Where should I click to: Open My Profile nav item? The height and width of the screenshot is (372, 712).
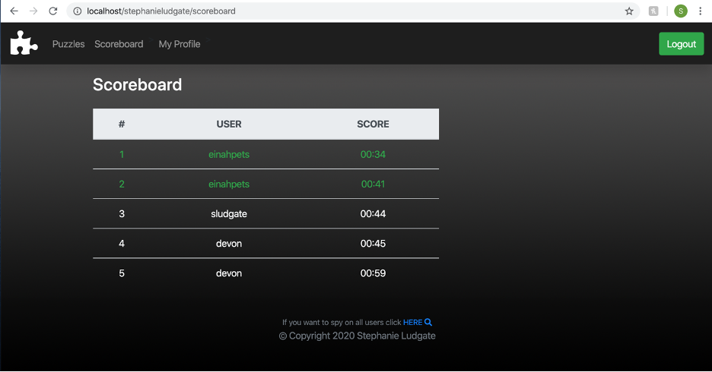pyautogui.click(x=180, y=44)
